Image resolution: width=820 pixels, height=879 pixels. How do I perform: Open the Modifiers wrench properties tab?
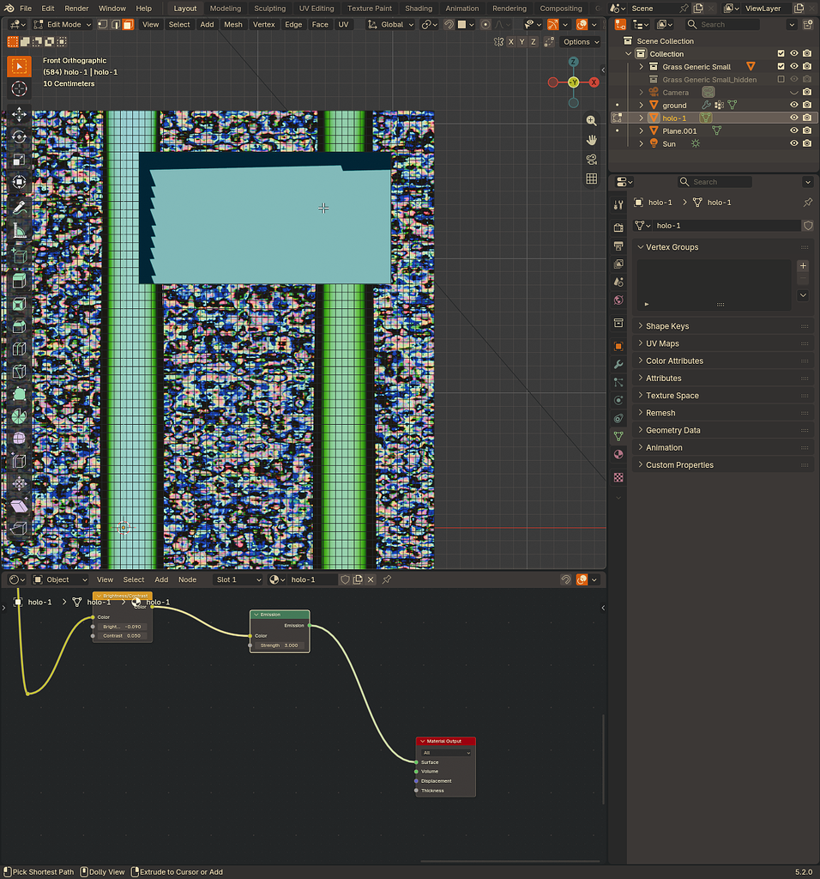618,364
